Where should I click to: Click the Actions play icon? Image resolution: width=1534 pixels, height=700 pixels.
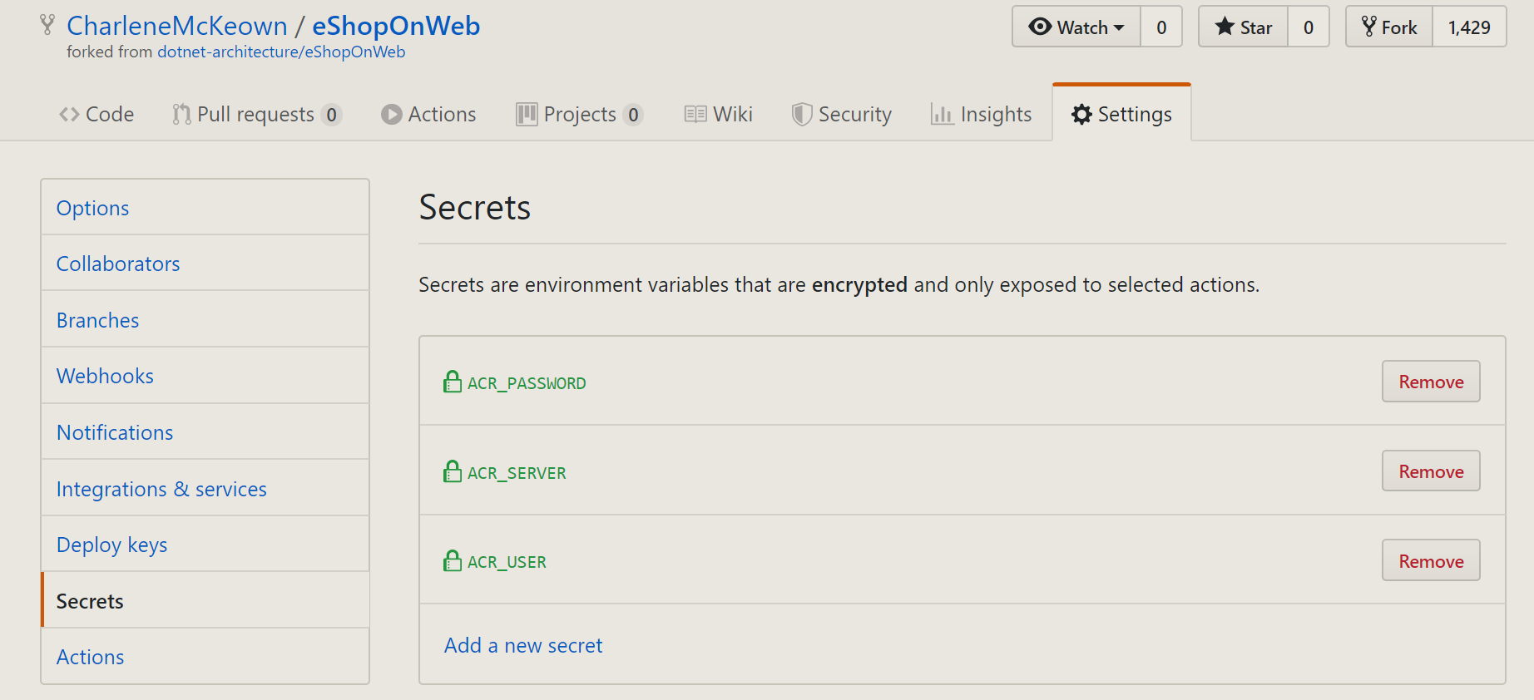click(x=391, y=114)
